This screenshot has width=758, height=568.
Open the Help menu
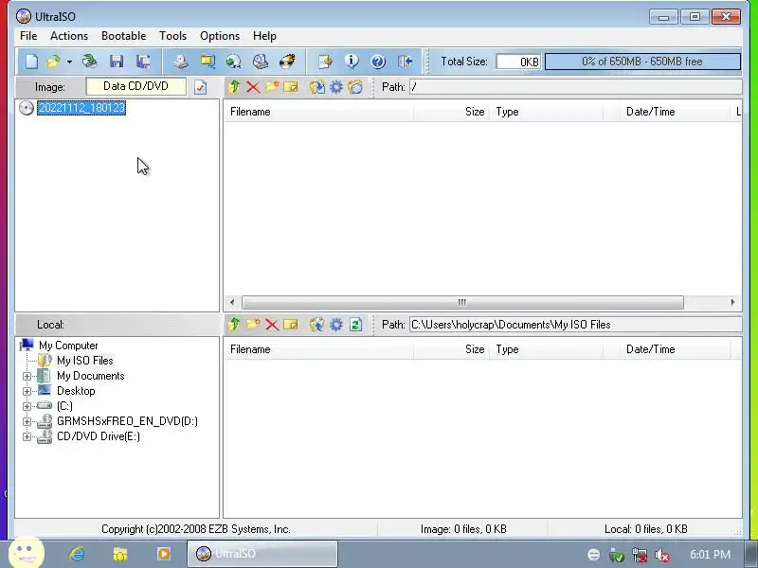(x=264, y=36)
